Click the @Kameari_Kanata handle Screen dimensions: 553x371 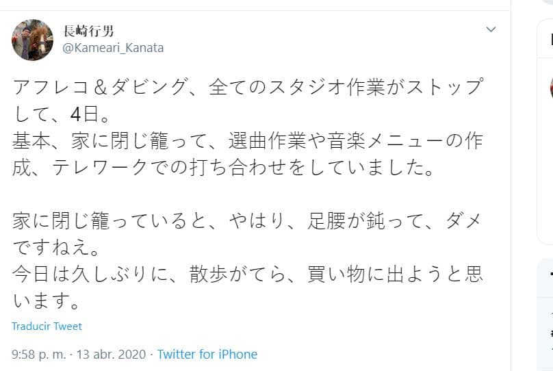(x=113, y=48)
